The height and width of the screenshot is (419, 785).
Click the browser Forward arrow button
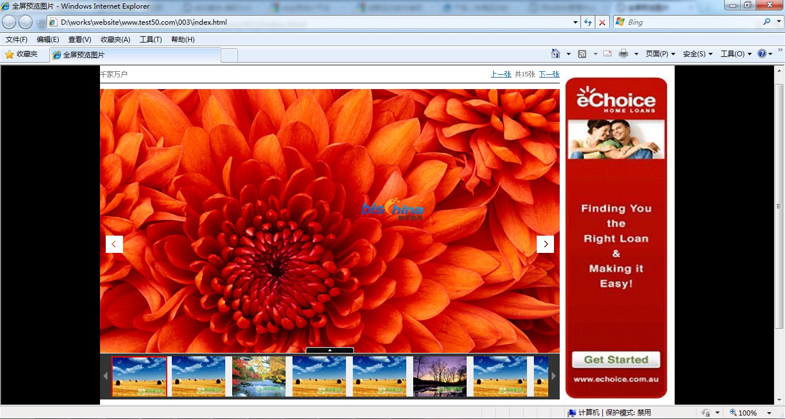[x=25, y=22]
